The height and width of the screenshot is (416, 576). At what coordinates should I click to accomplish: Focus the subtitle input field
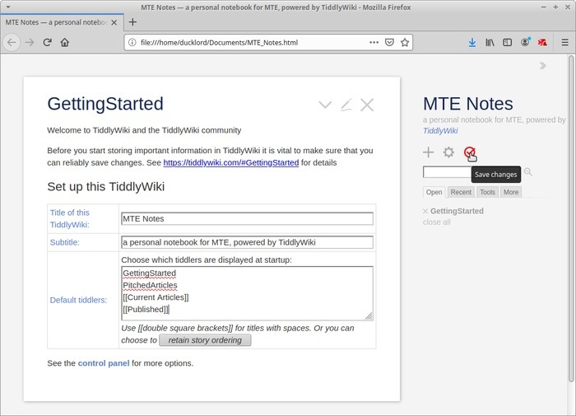[x=247, y=242]
